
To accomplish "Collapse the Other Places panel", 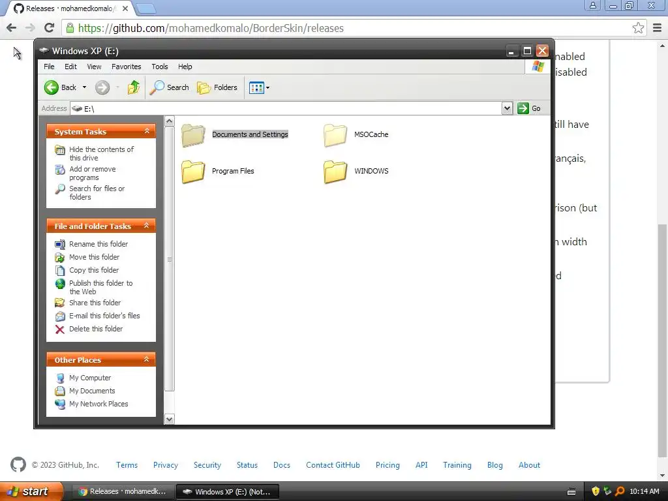I will click(147, 359).
